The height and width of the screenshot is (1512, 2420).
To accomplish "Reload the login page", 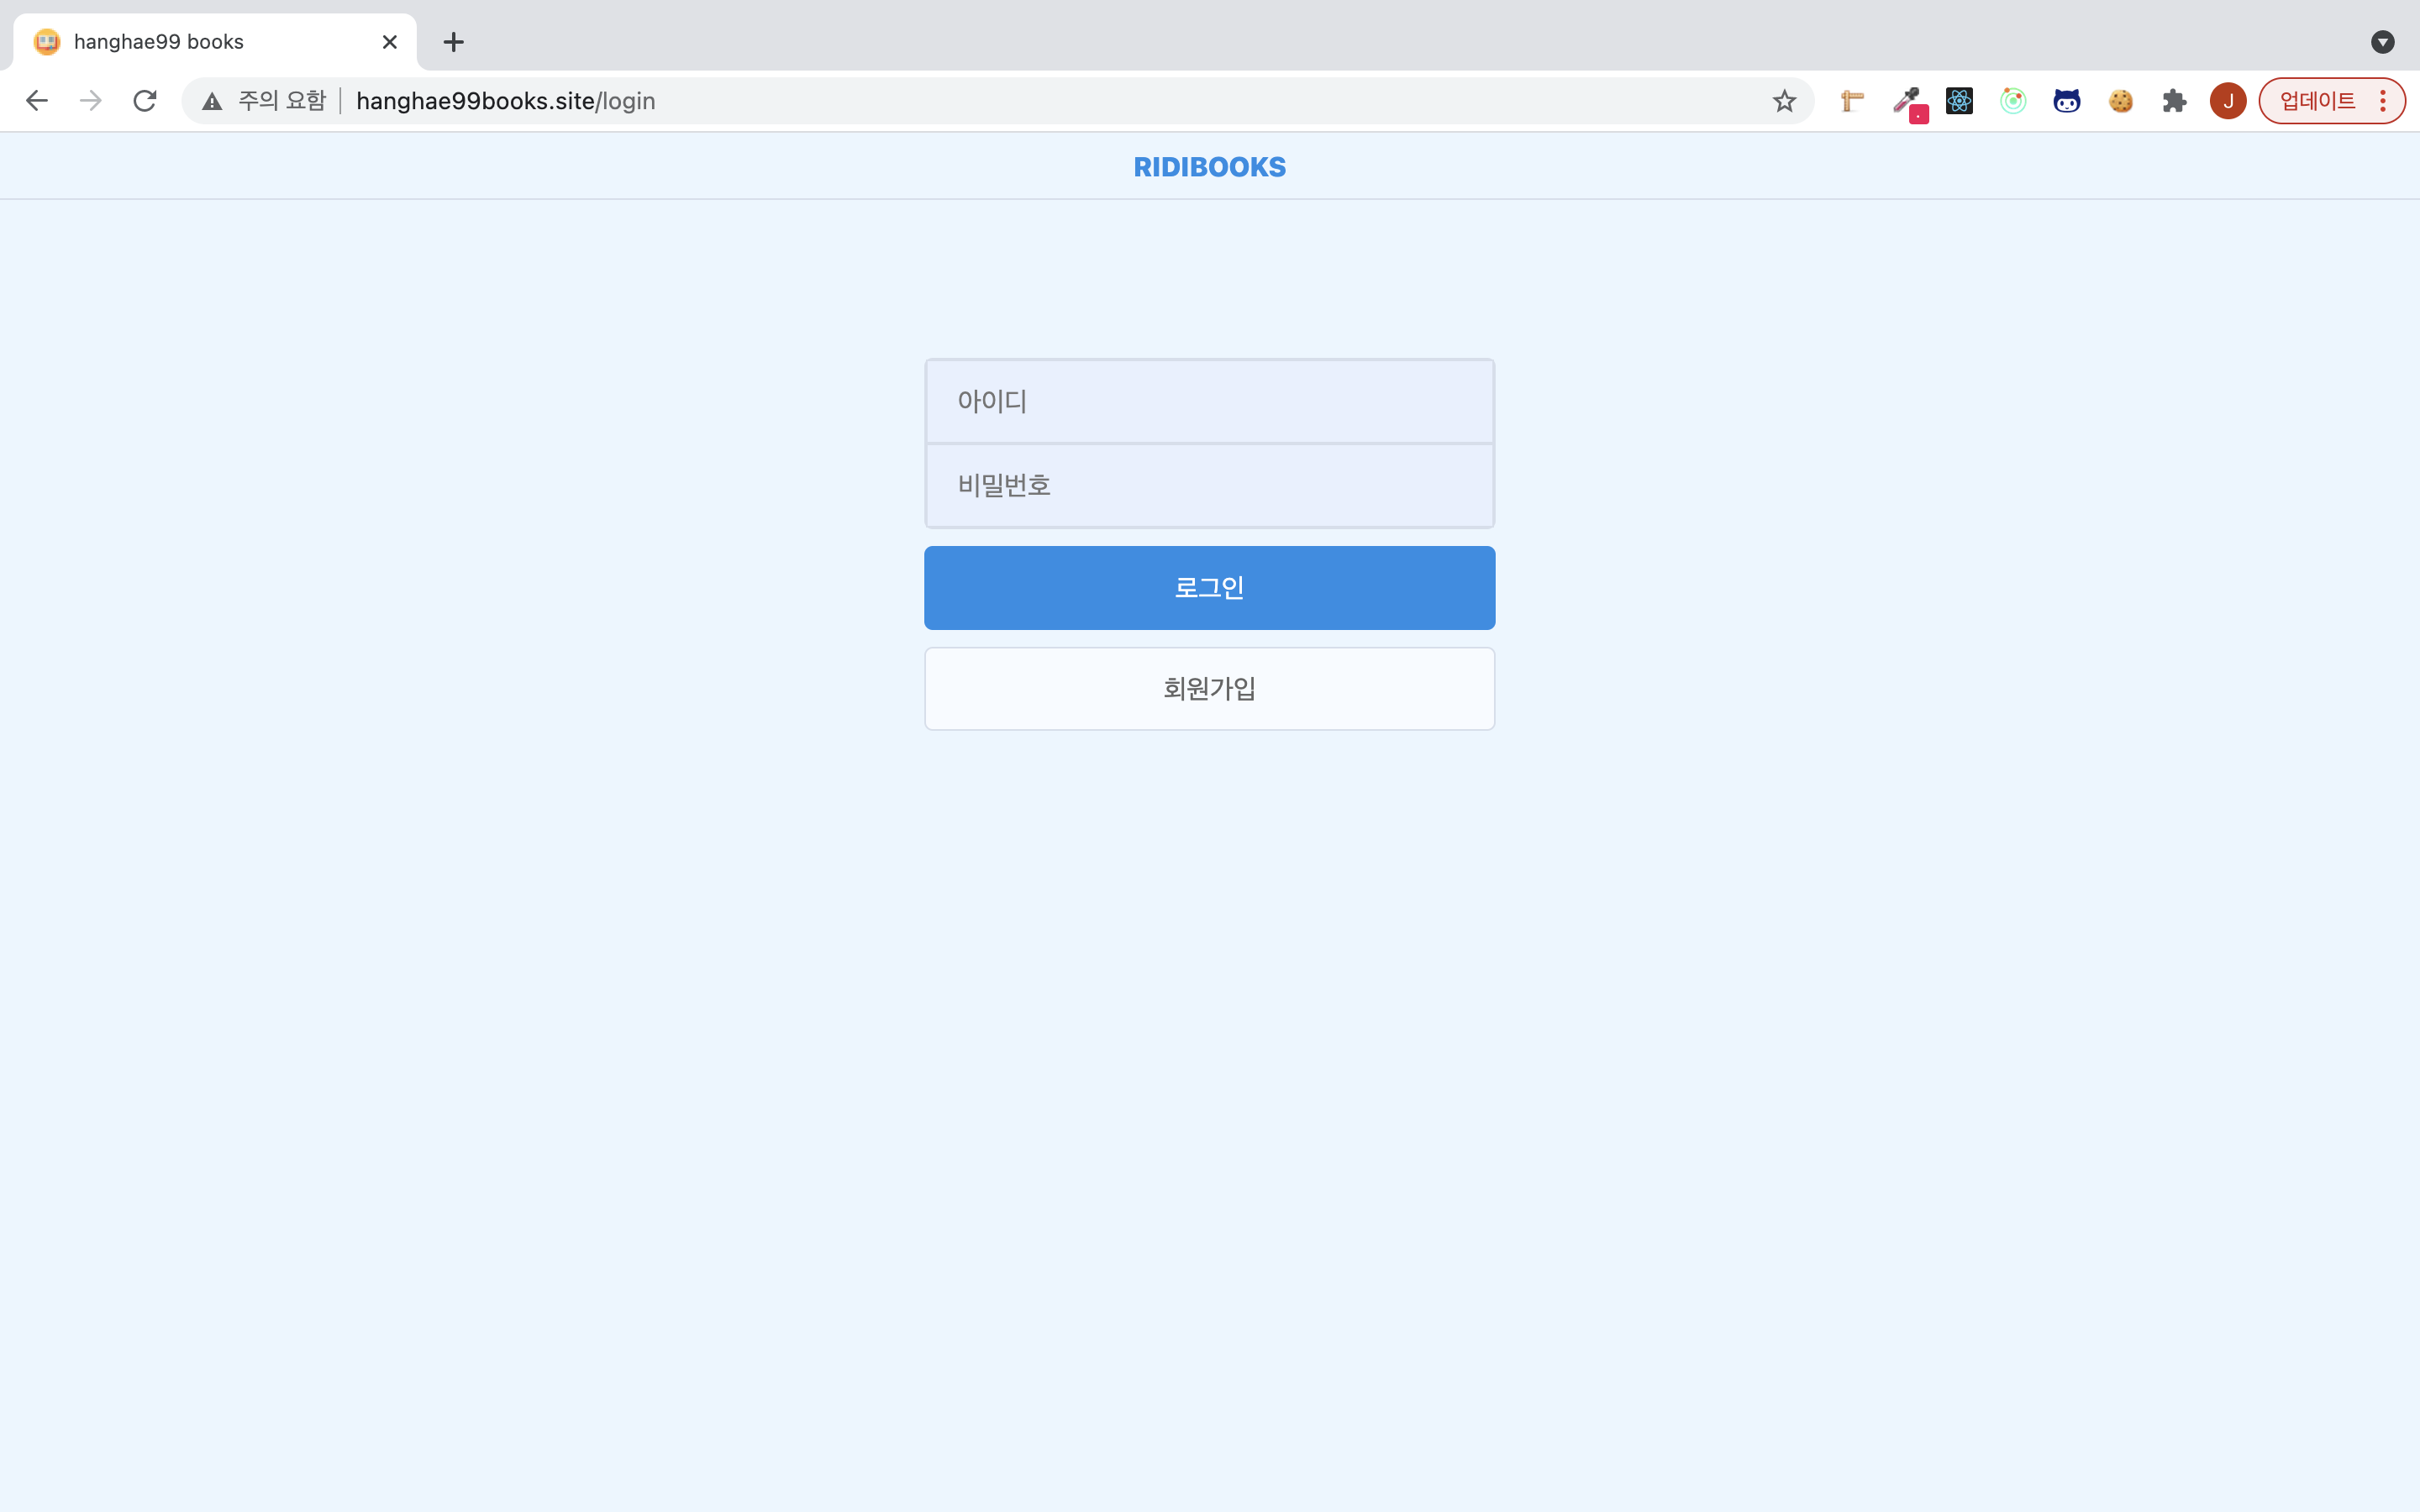I will (x=145, y=101).
